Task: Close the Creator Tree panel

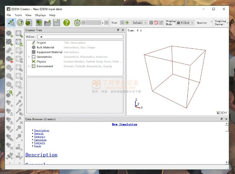Action: click(122, 30)
